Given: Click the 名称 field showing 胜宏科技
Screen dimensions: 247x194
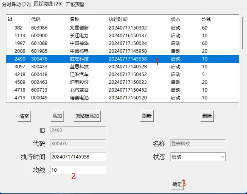Looking at the screenshot, I should [x=198, y=143].
